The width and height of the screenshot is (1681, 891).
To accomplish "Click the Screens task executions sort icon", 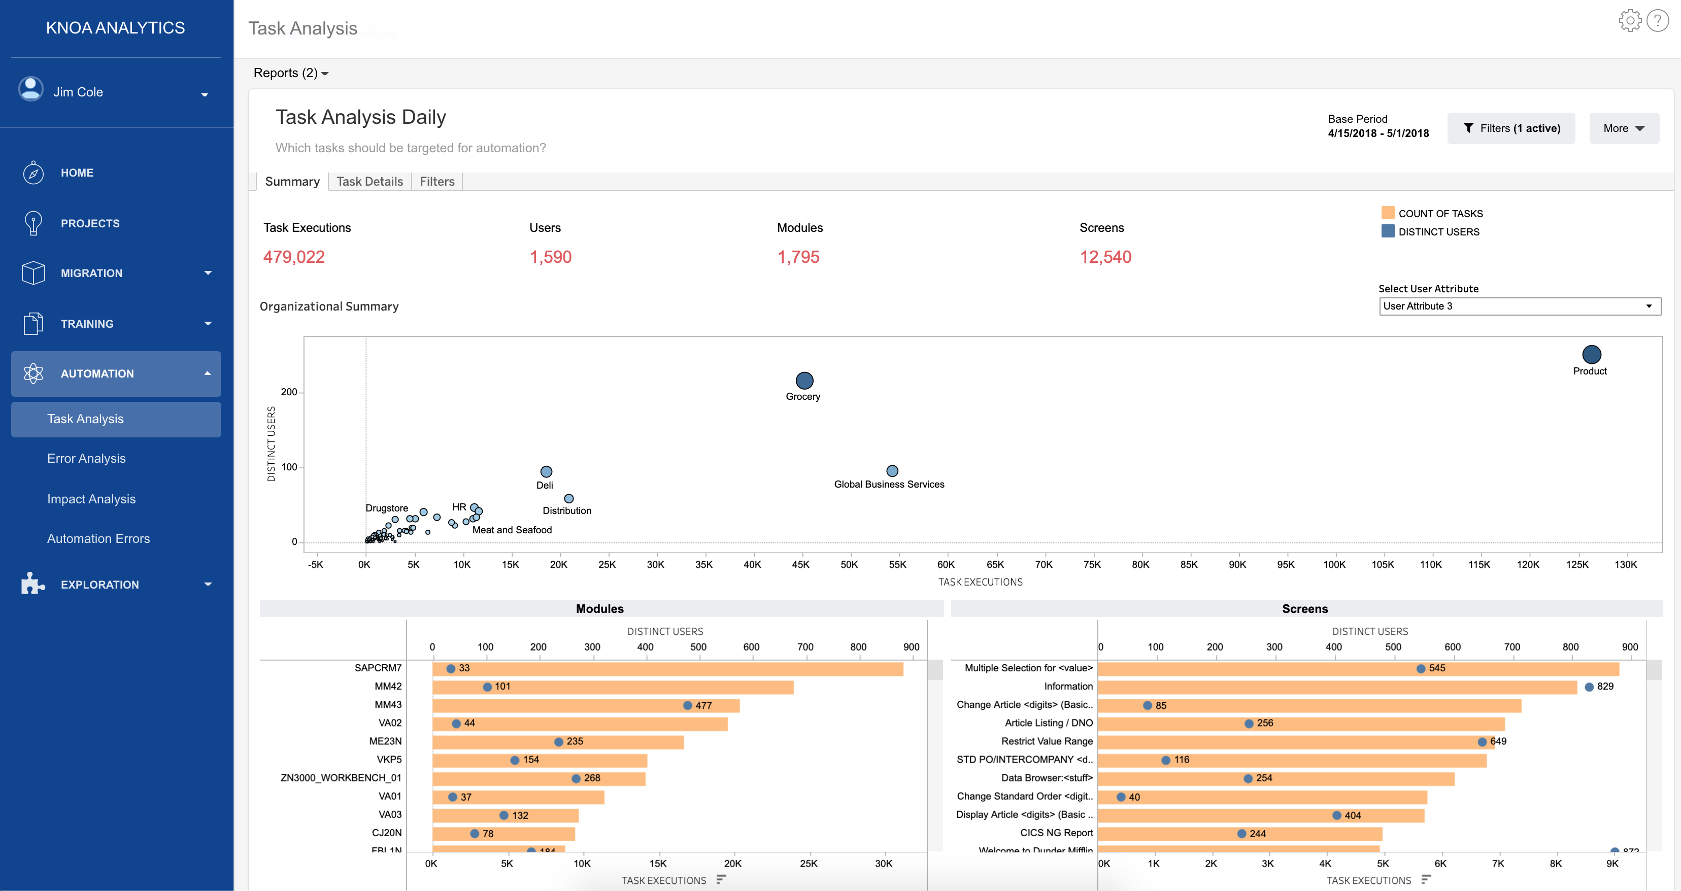I will [1426, 880].
